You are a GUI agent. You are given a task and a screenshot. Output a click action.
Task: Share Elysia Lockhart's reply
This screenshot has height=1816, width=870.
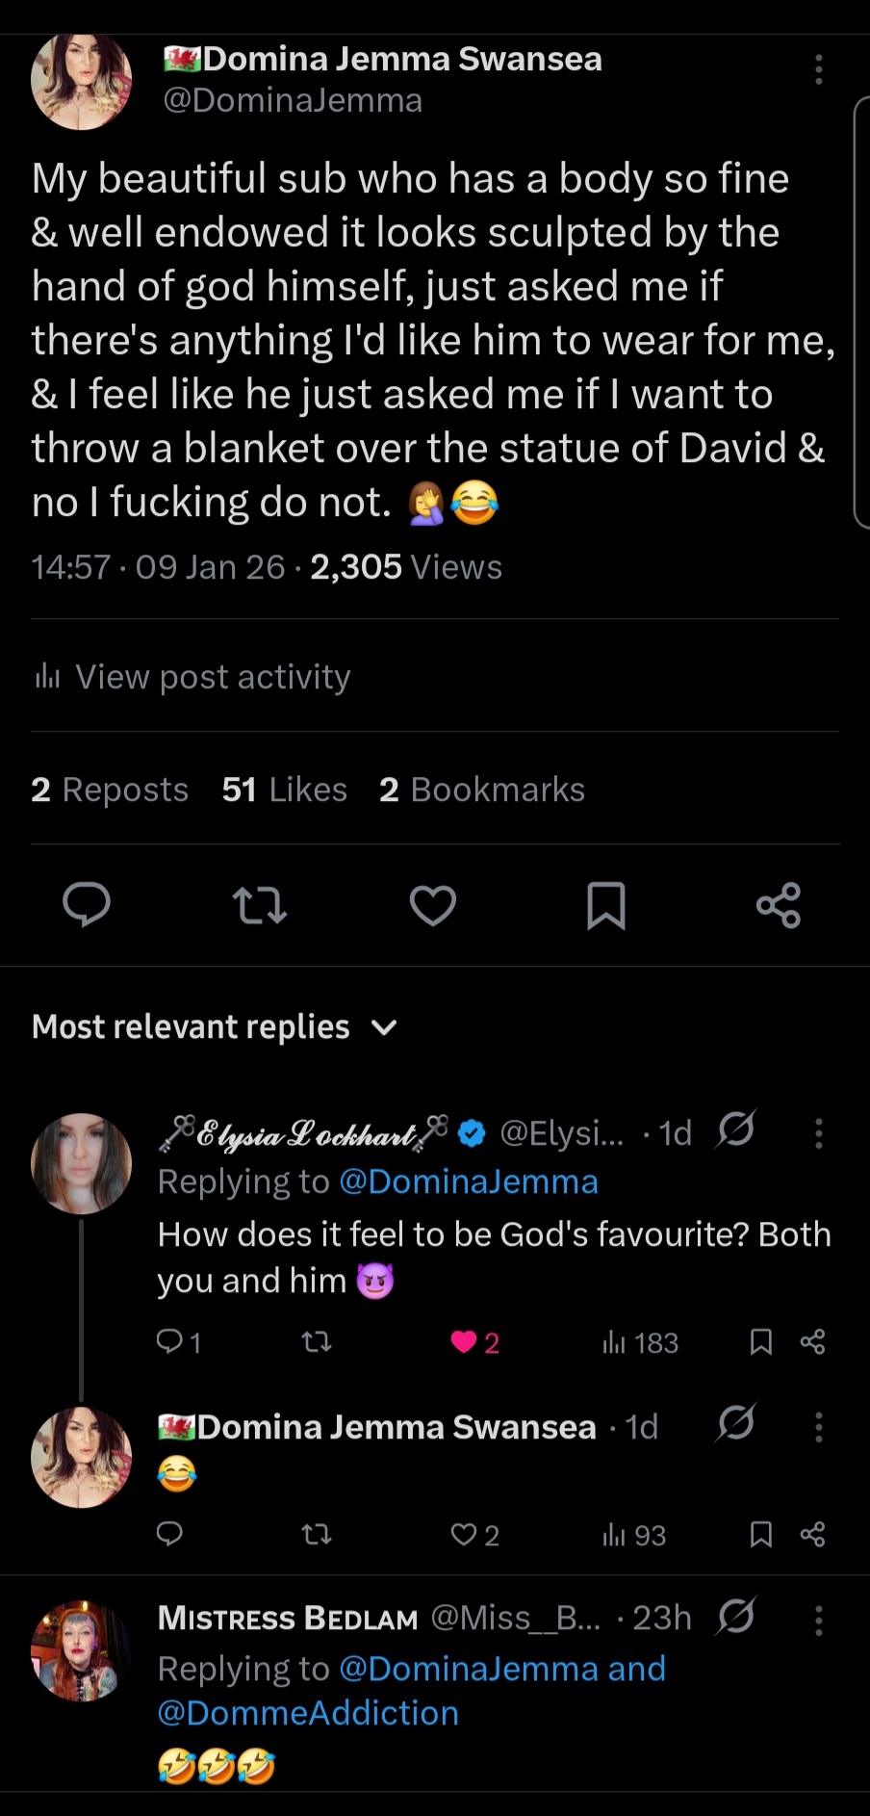point(813,1342)
